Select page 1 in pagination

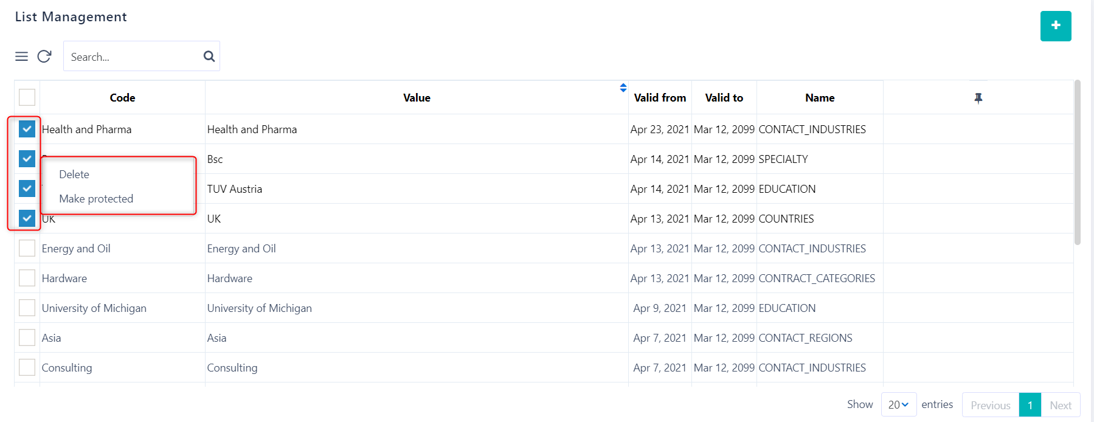pos(1030,405)
